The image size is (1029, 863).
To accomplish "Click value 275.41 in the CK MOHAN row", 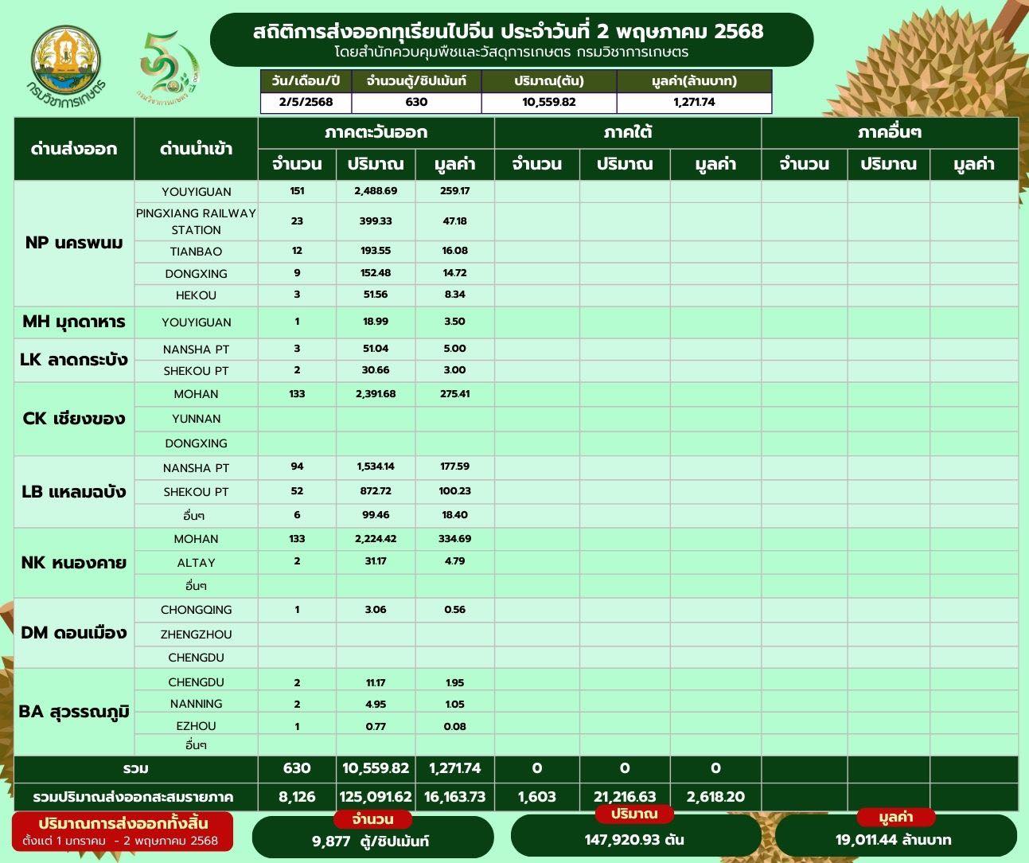I will [x=454, y=394].
